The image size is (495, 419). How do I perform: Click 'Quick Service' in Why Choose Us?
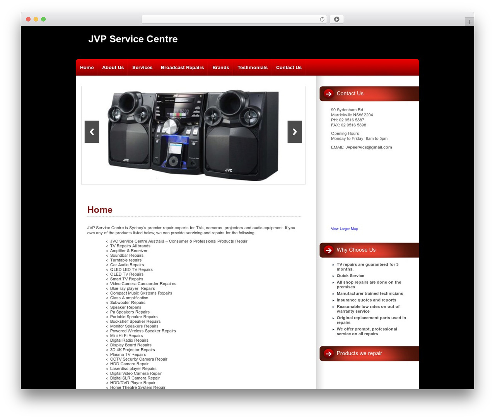pos(350,276)
